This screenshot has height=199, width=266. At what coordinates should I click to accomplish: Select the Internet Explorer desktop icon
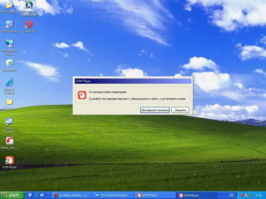(x=9, y=86)
